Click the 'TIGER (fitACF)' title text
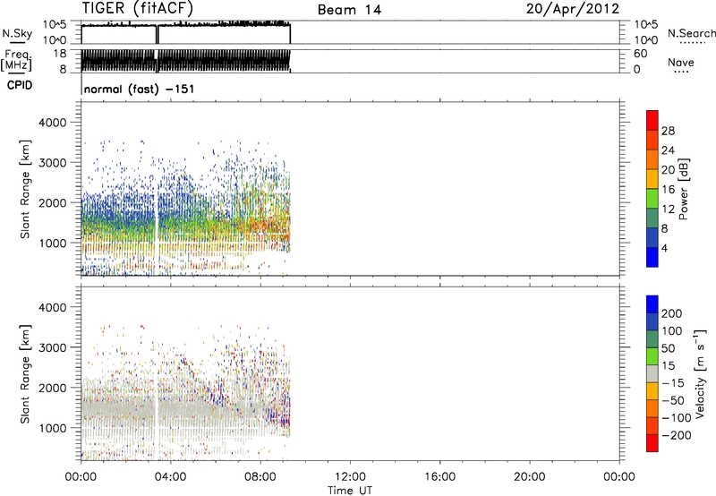 click(138, 8)
